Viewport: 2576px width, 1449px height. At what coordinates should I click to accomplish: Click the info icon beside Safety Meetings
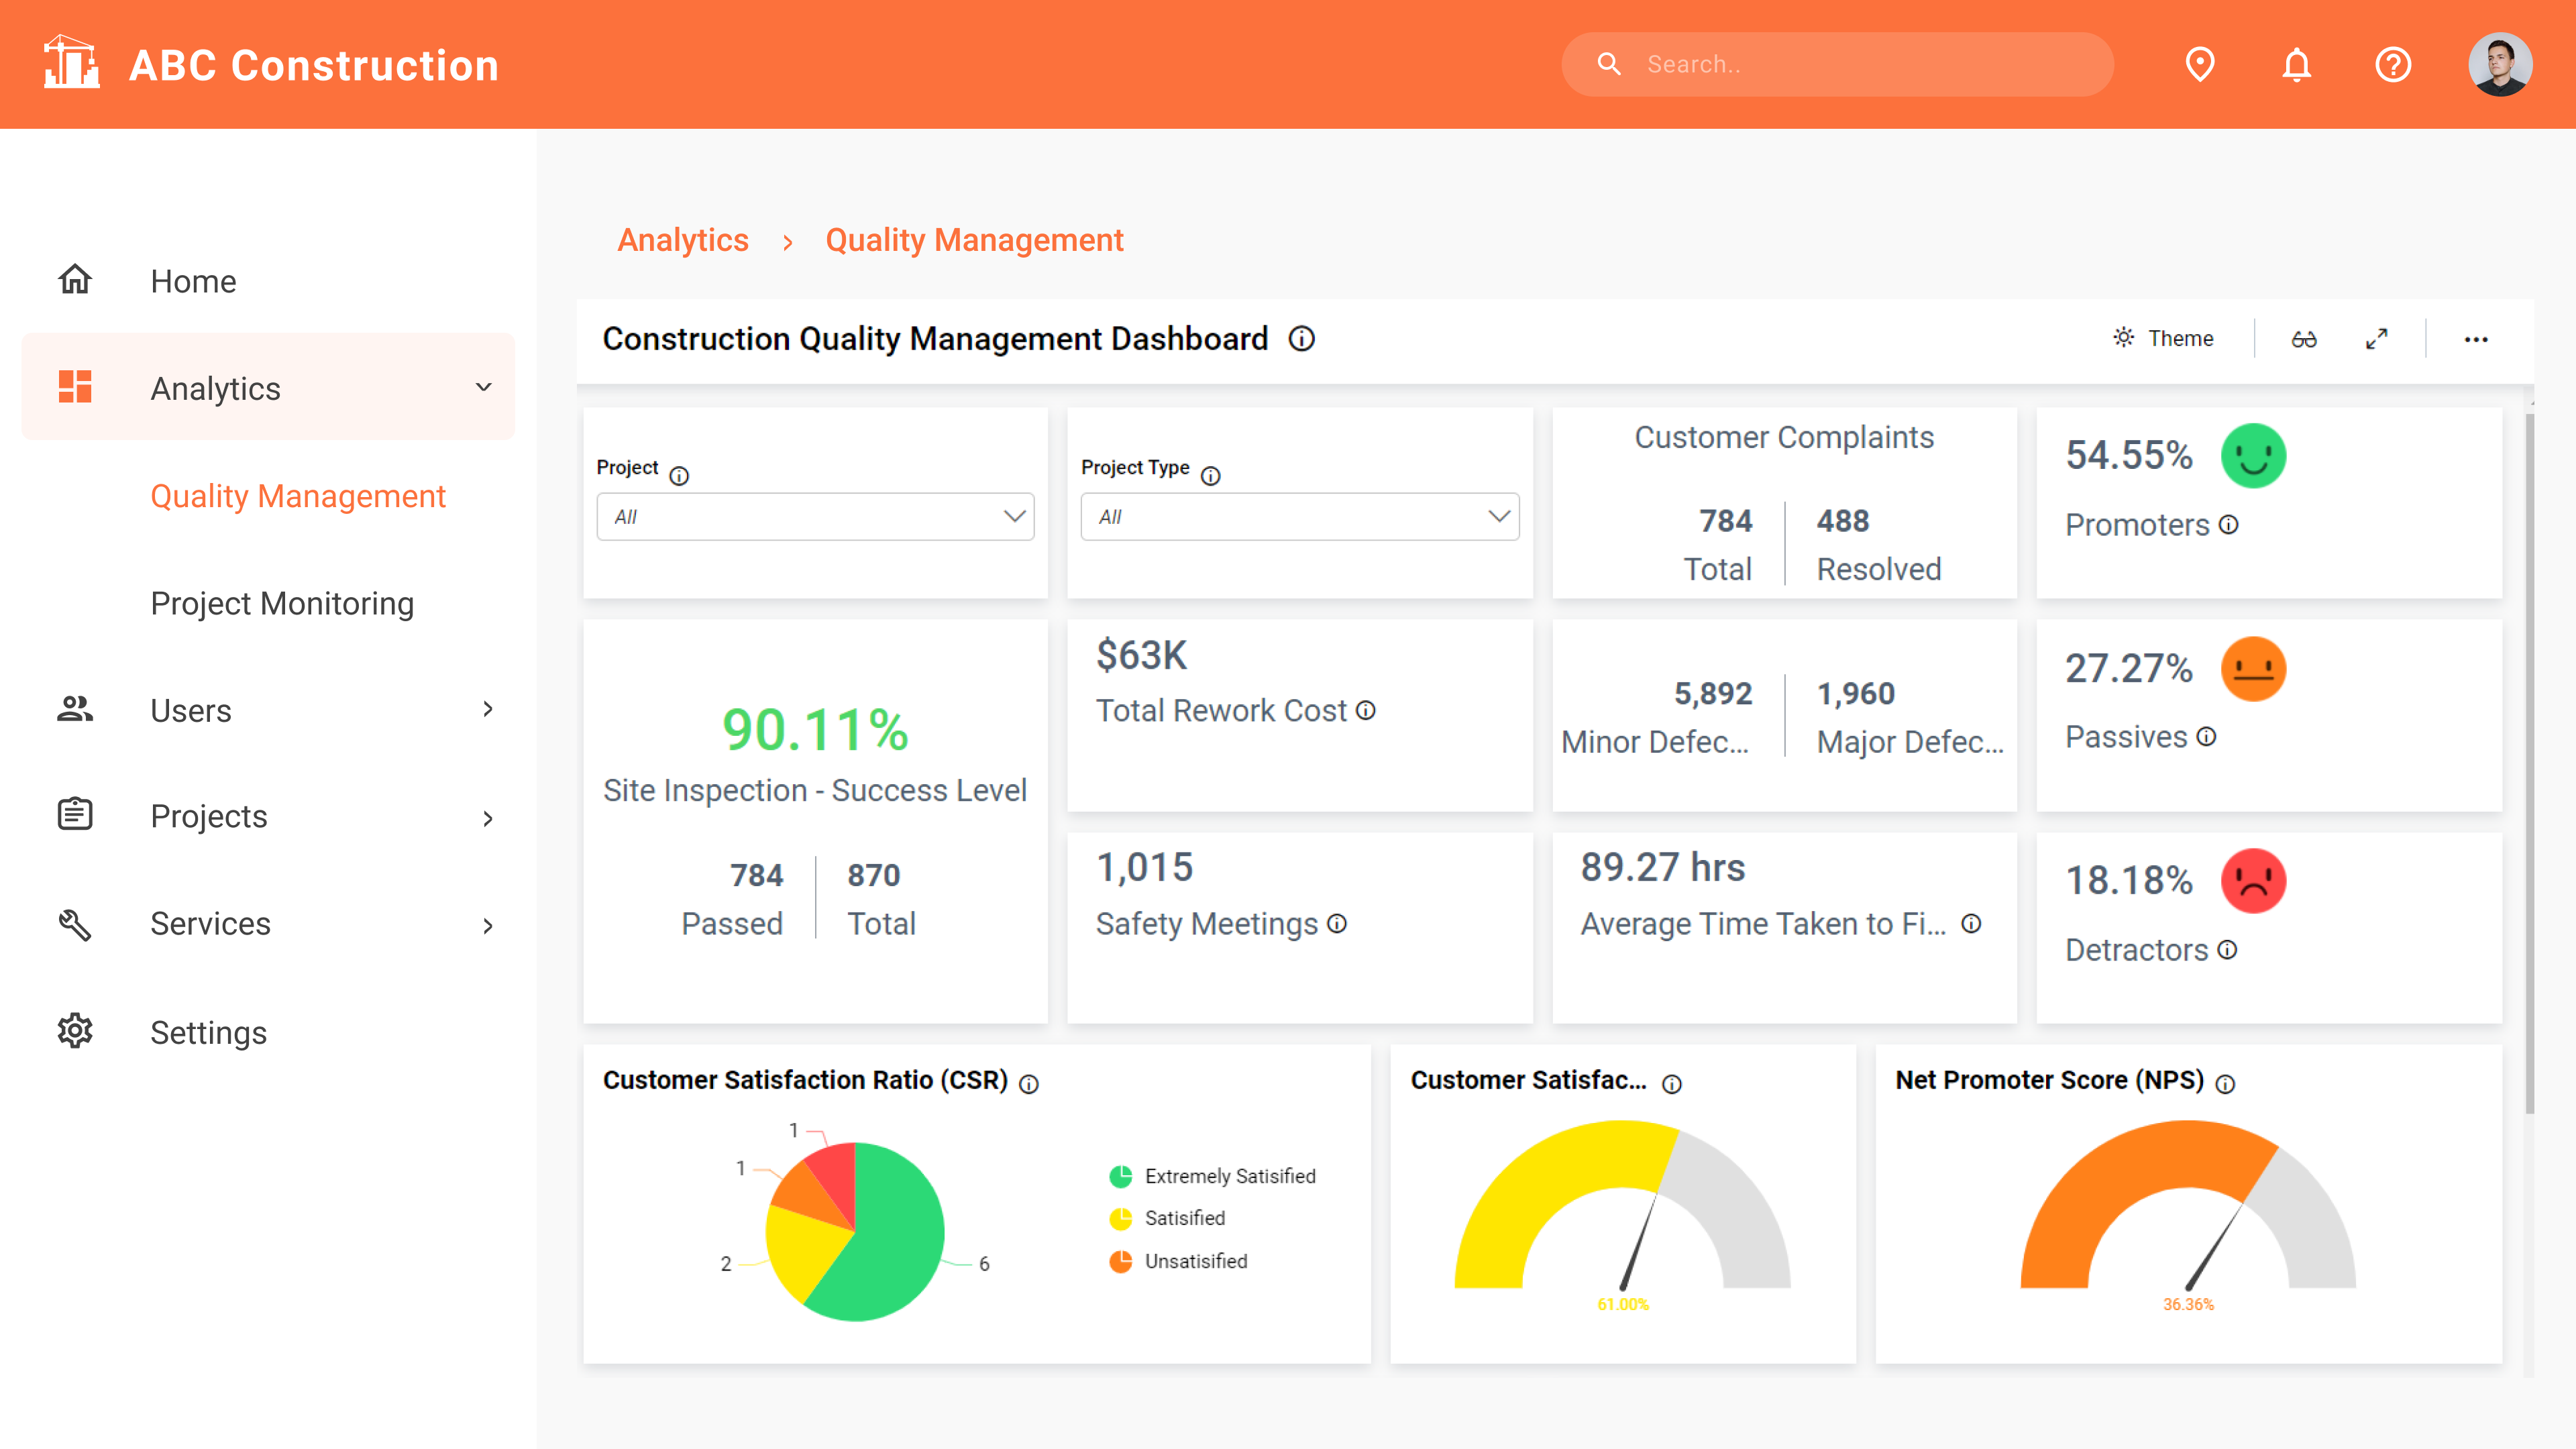tap(1337, 925)
